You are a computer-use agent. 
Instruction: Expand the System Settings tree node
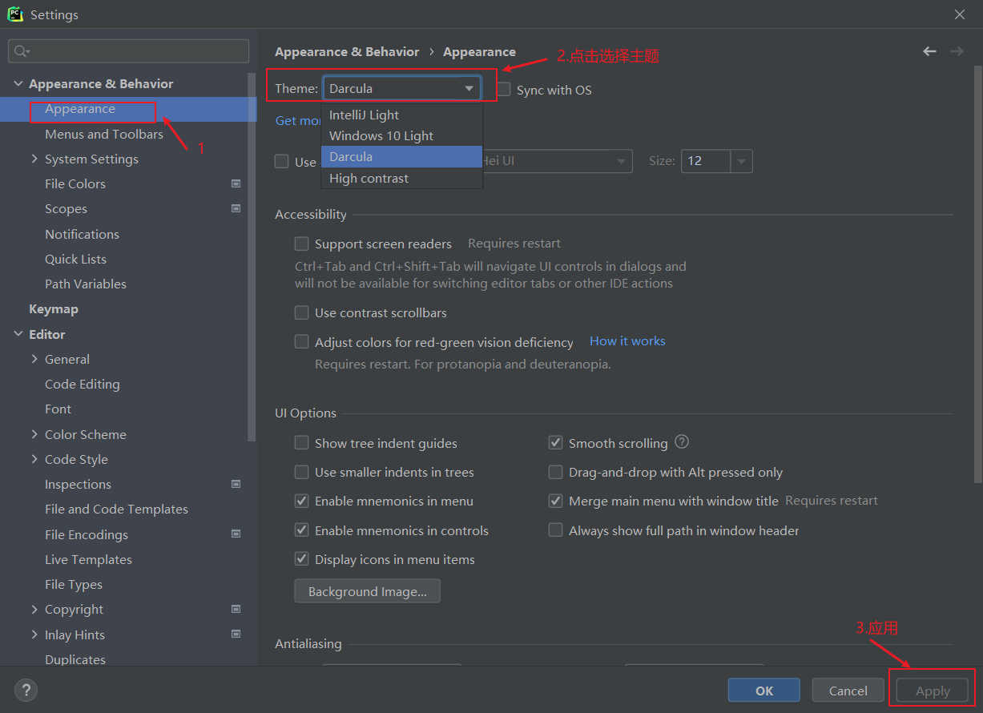coord(34,159)
